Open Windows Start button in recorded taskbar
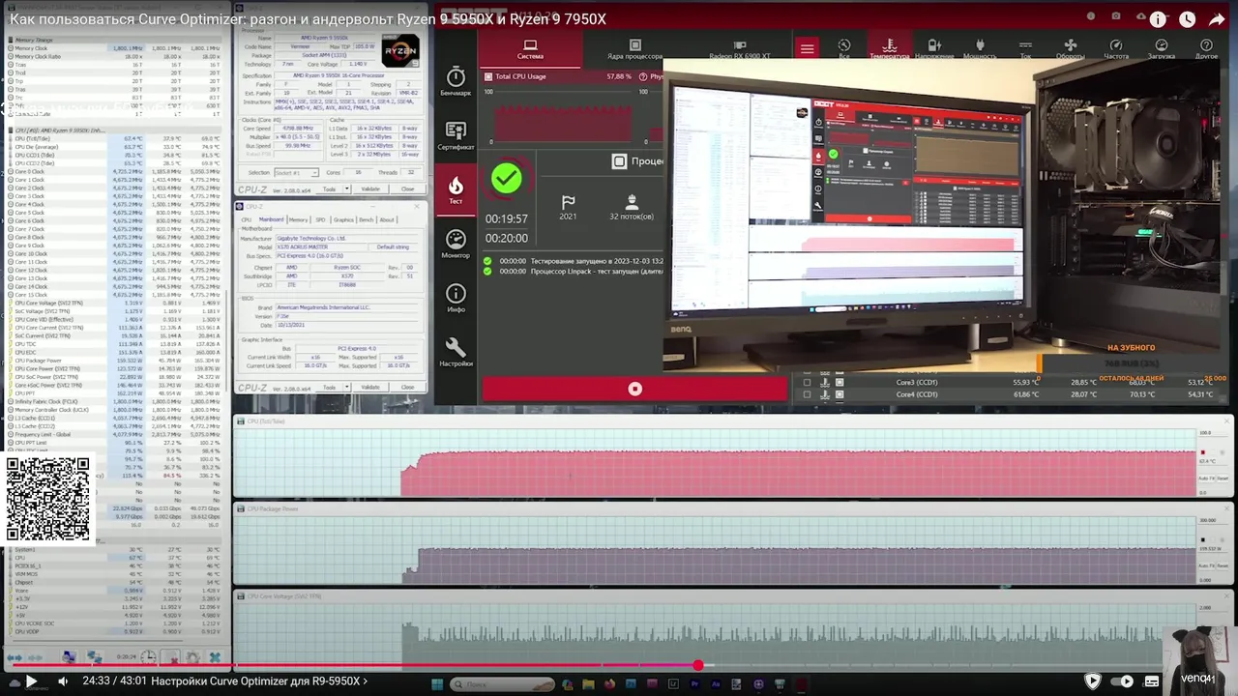1238x696 pixels. [437, 684]
